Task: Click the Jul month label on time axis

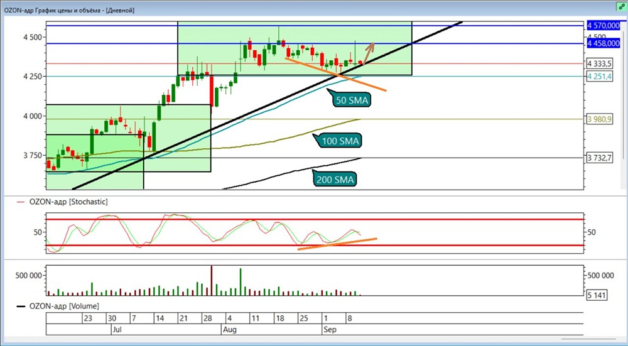Action: pos(116,330)
